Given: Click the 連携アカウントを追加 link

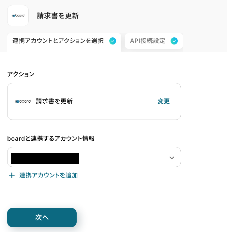Looking at the screenshot, I should pos(48,175).
